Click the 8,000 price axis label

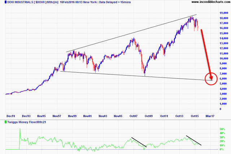(223, 68)
